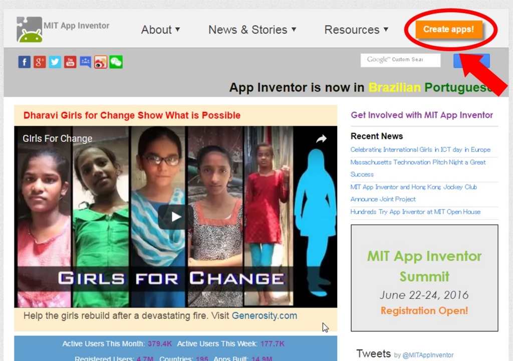Open the MIT App Inventor Summit banner

tap(424, 278)
